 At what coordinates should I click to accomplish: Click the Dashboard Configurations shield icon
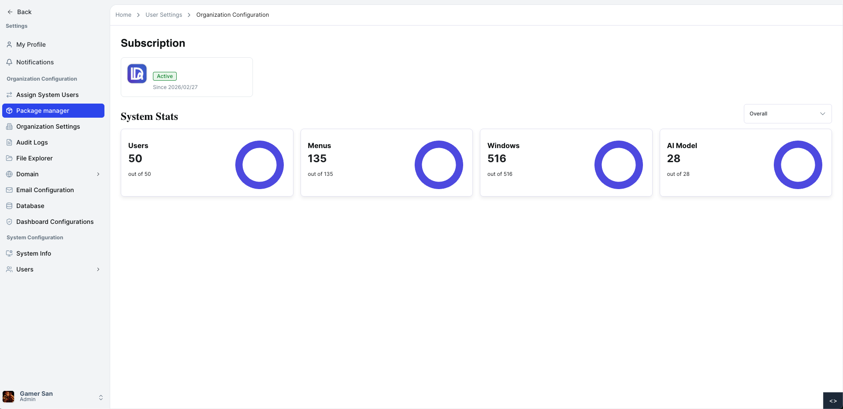pos(10,221)
